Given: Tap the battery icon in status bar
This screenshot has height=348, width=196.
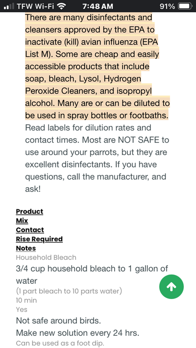Looking at the screenshot, I should click(186, 6).
